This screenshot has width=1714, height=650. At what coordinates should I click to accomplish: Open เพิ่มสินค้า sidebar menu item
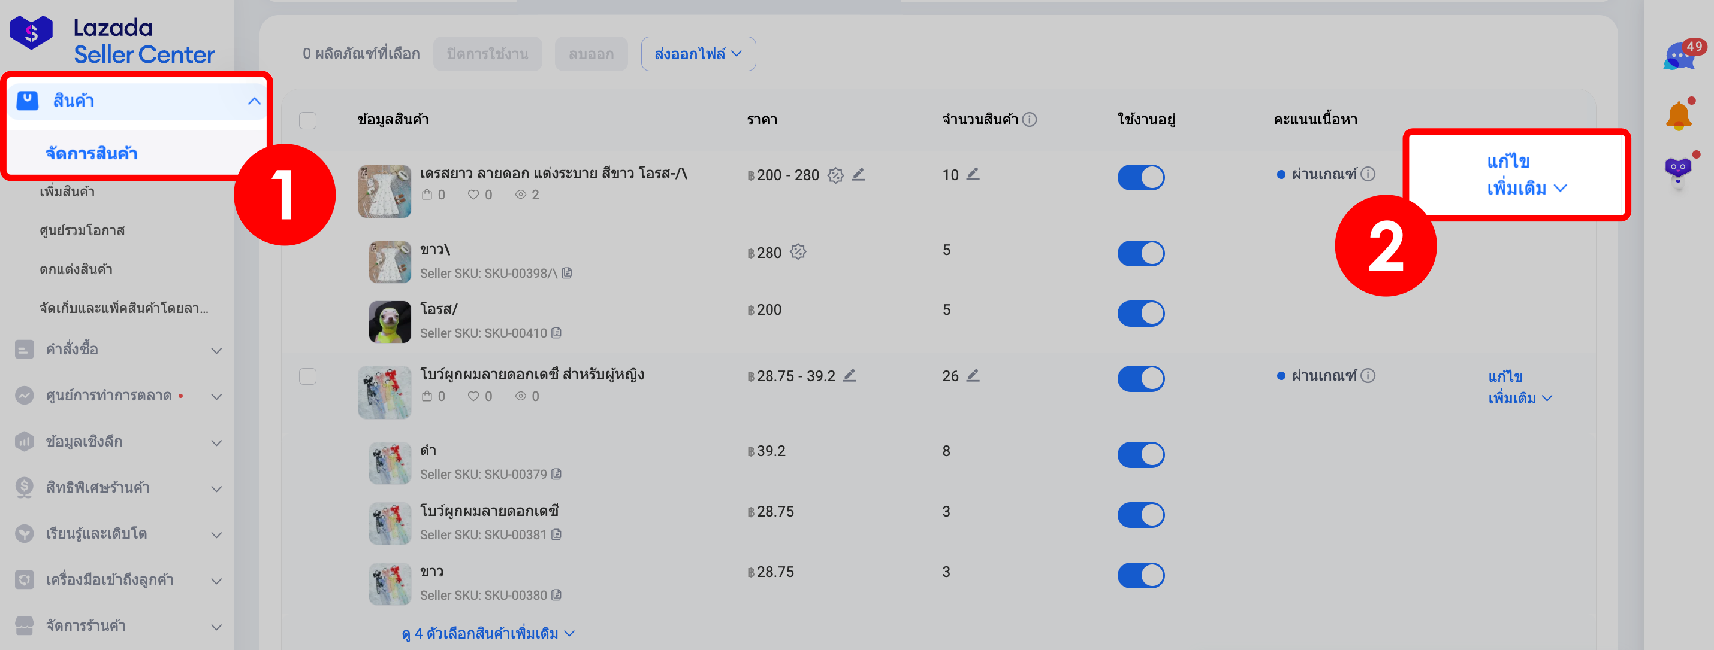tap(67, 192)
